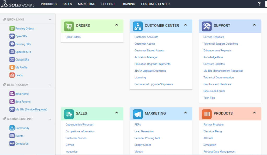This screenshot has height=155, width=267.
Task: Collapse the Beta Program sidebar section
Action: coord(50,85)
